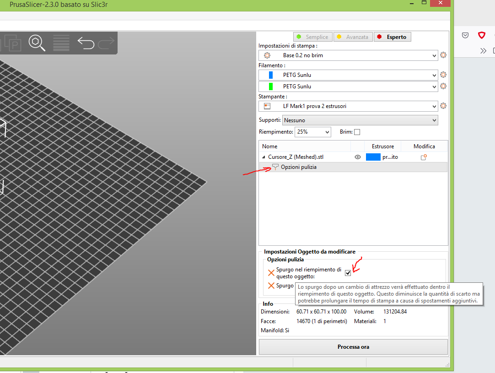Screen dimensions: 495x373
Task: Click the Manifold: Si text
Action: click(x=275, y=330)
